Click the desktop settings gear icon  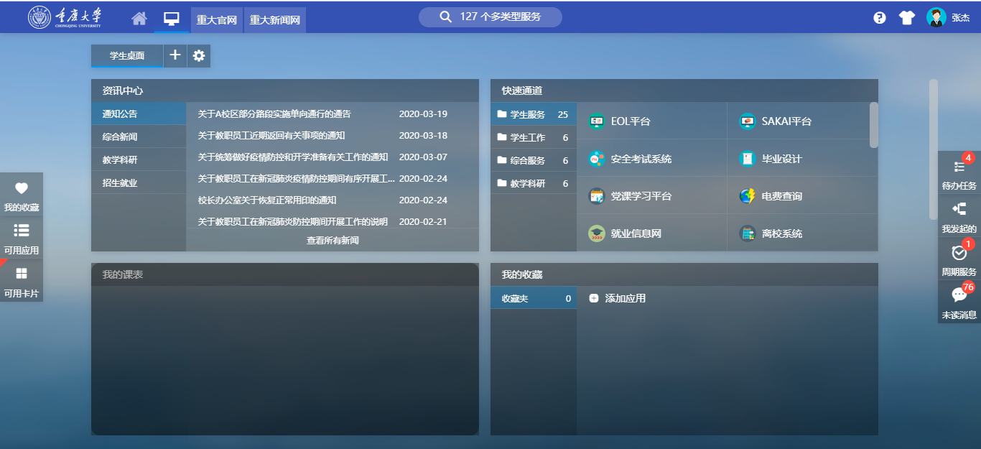tap(199, 55)
